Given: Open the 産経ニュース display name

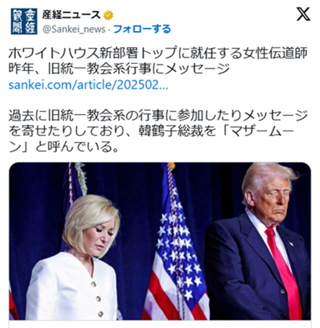Looking at the screenshot, I should (x=71, y=15).
